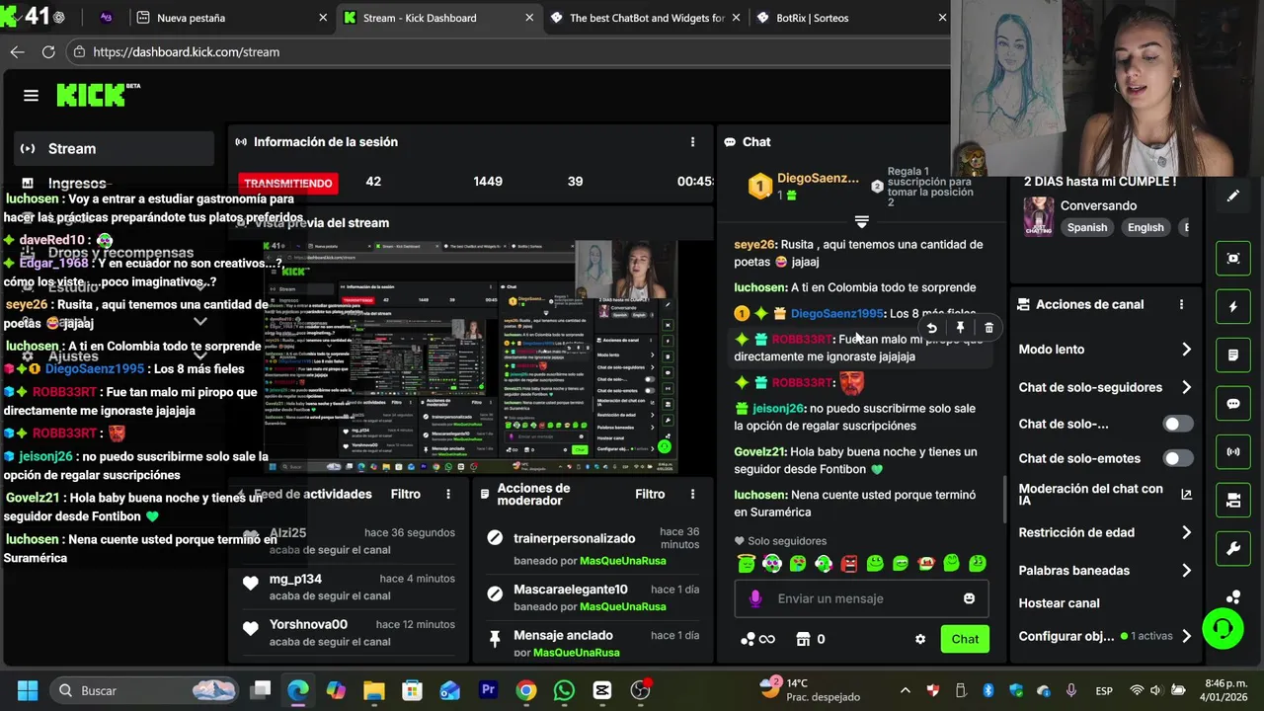Click trainerpersonalizado in moderator actions
The width and height of the screenshot is (1264, 711).
pos(575,538)
